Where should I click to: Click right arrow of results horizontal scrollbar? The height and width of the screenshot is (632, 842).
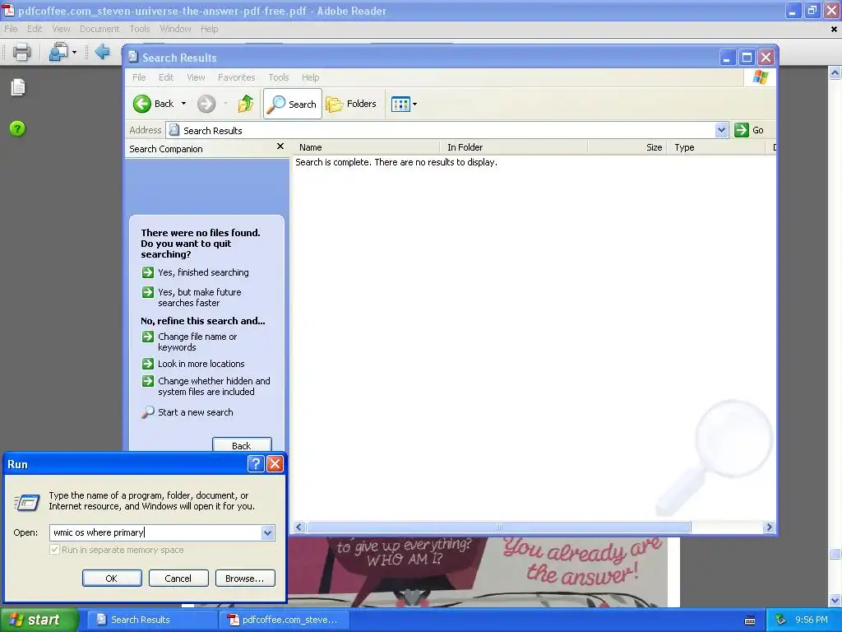pyautogui.click(x=769, y=527)
